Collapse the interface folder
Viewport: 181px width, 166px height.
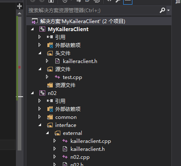(x=40, y=125)
